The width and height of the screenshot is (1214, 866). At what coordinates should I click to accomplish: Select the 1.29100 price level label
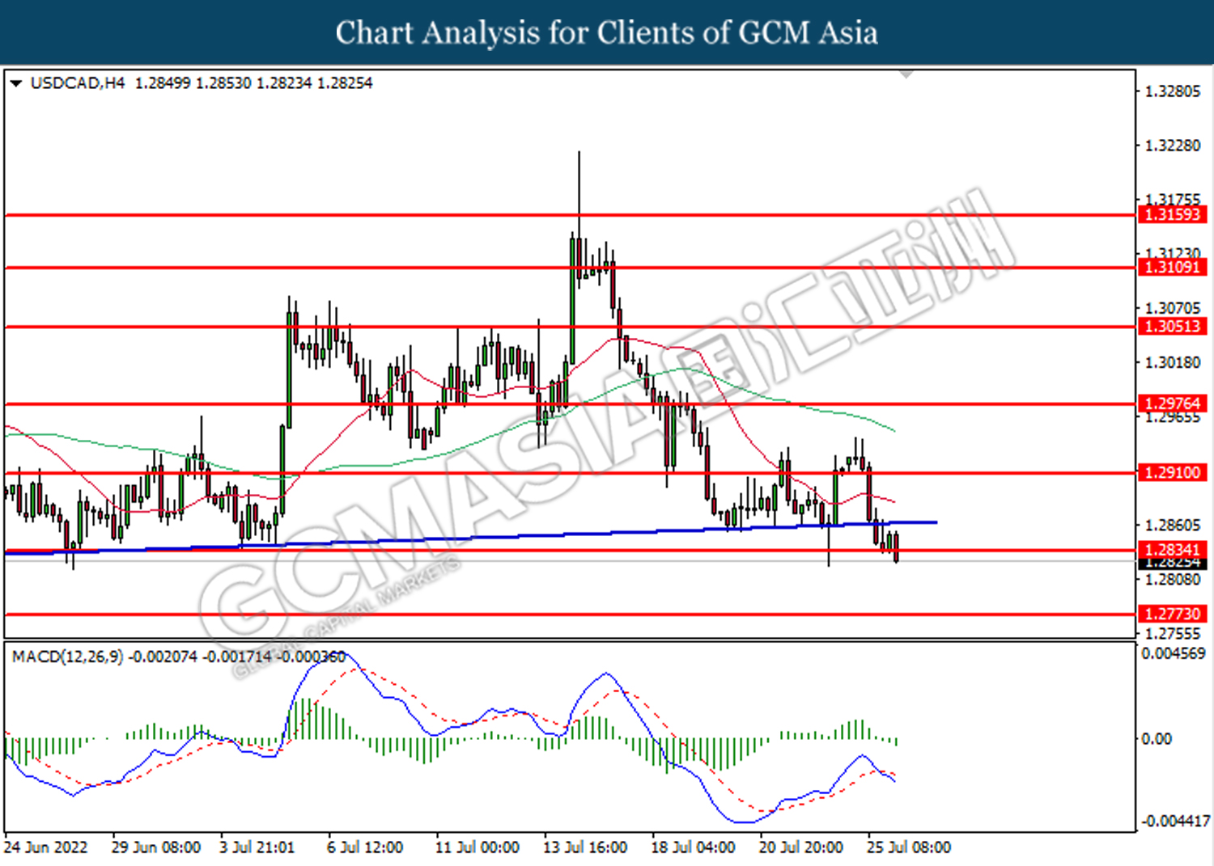click(1172, 472)
